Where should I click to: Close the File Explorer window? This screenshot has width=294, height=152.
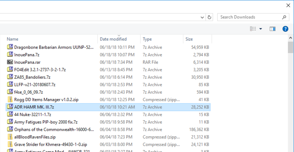click(x=288, y=5)
